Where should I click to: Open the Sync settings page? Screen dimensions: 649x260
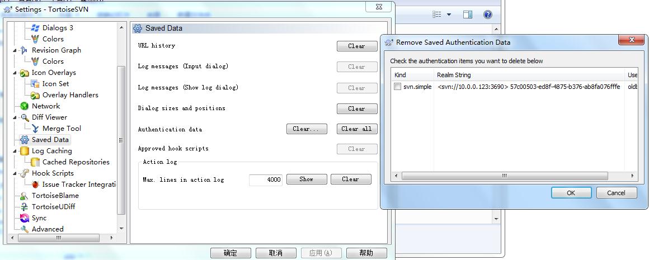point(39,218)
